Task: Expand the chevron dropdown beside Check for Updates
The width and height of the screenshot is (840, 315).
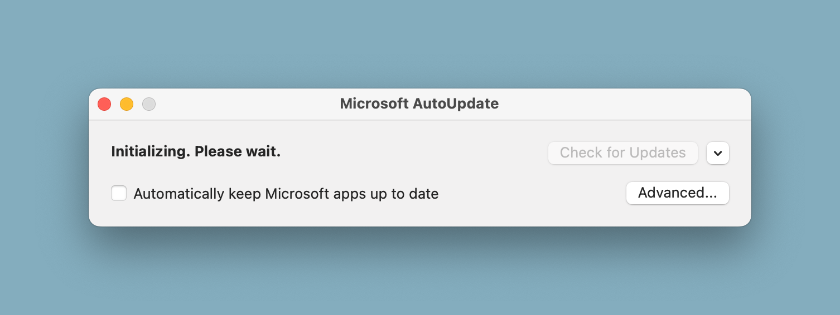Action: pos(718,153)
